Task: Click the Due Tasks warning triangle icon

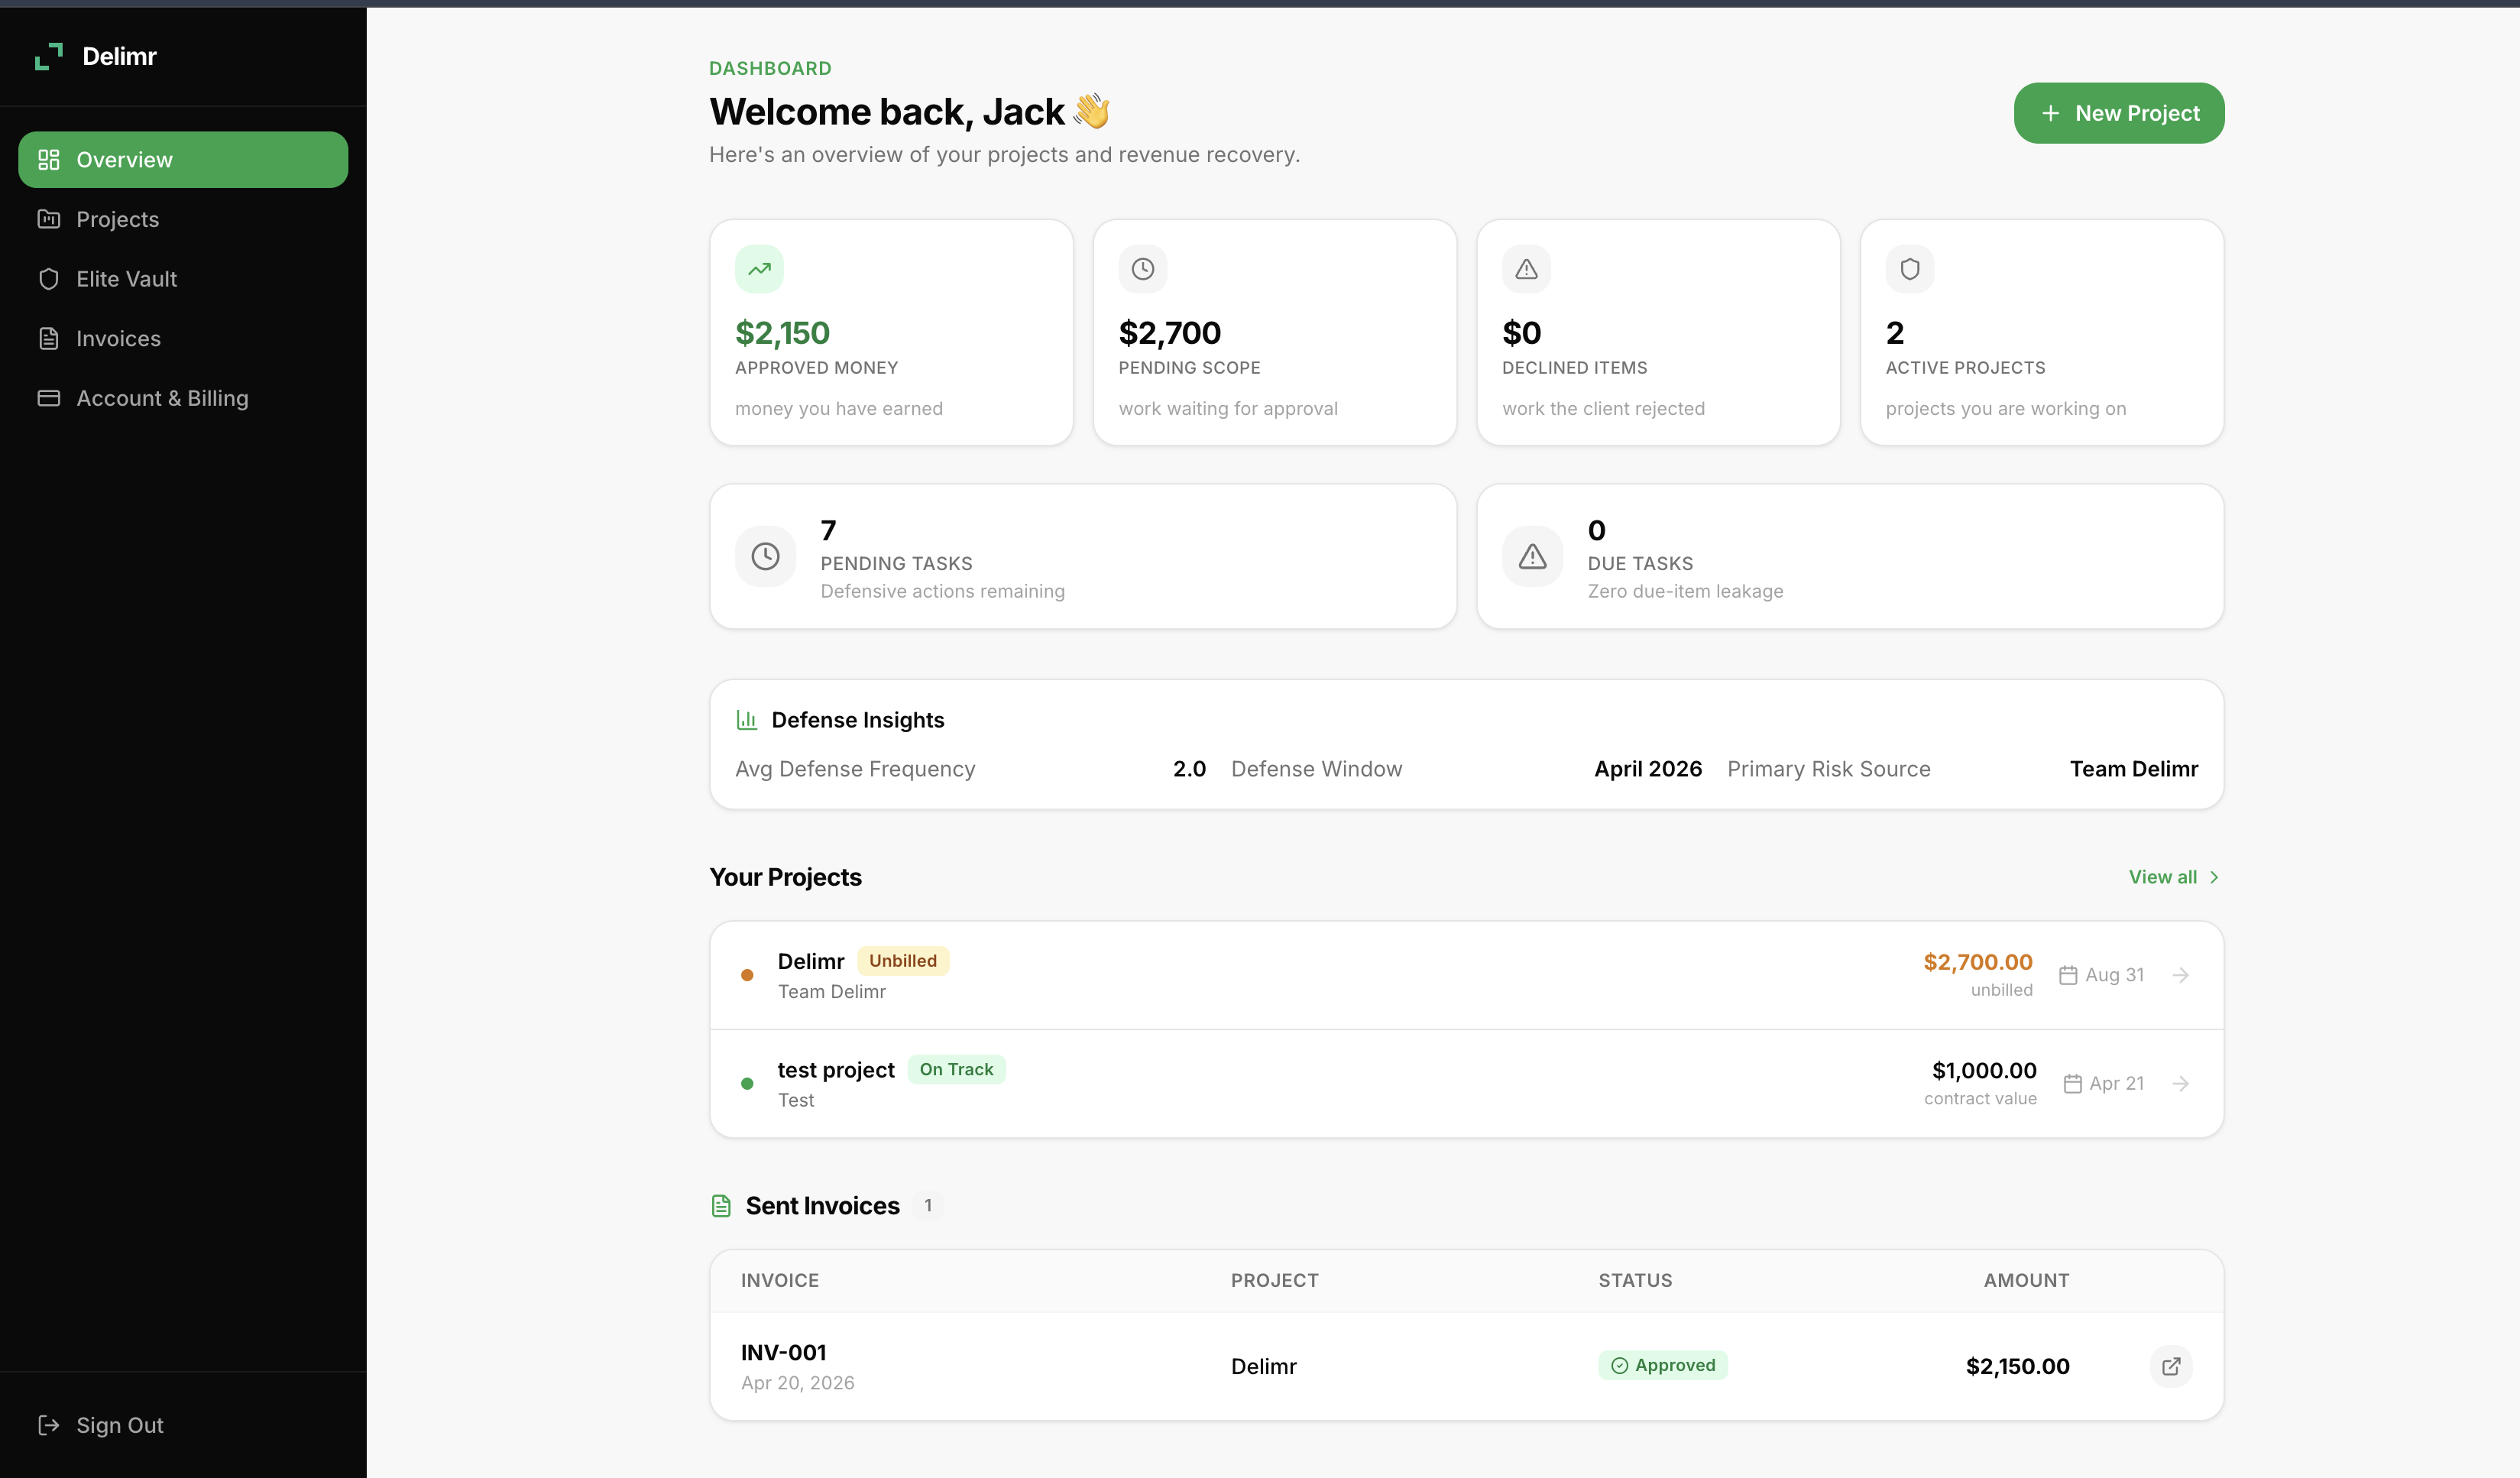Action: (x=1532, y=556)
